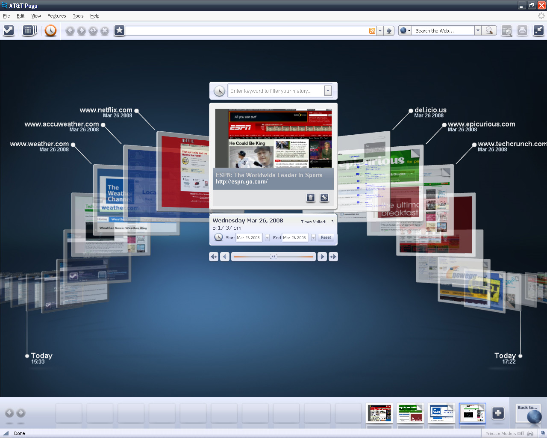Click the RSS feed icon in address bar
Image resolution: width=547 pixels, height=438 pixels.
coord(372,31)
